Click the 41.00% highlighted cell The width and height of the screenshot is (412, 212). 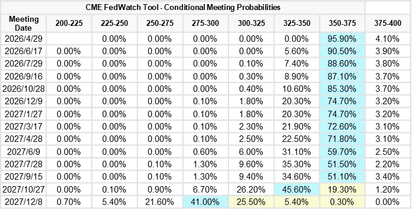click(205, 202)
